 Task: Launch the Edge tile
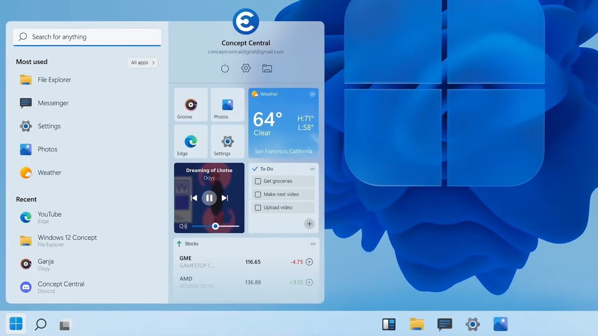point(191,141)
